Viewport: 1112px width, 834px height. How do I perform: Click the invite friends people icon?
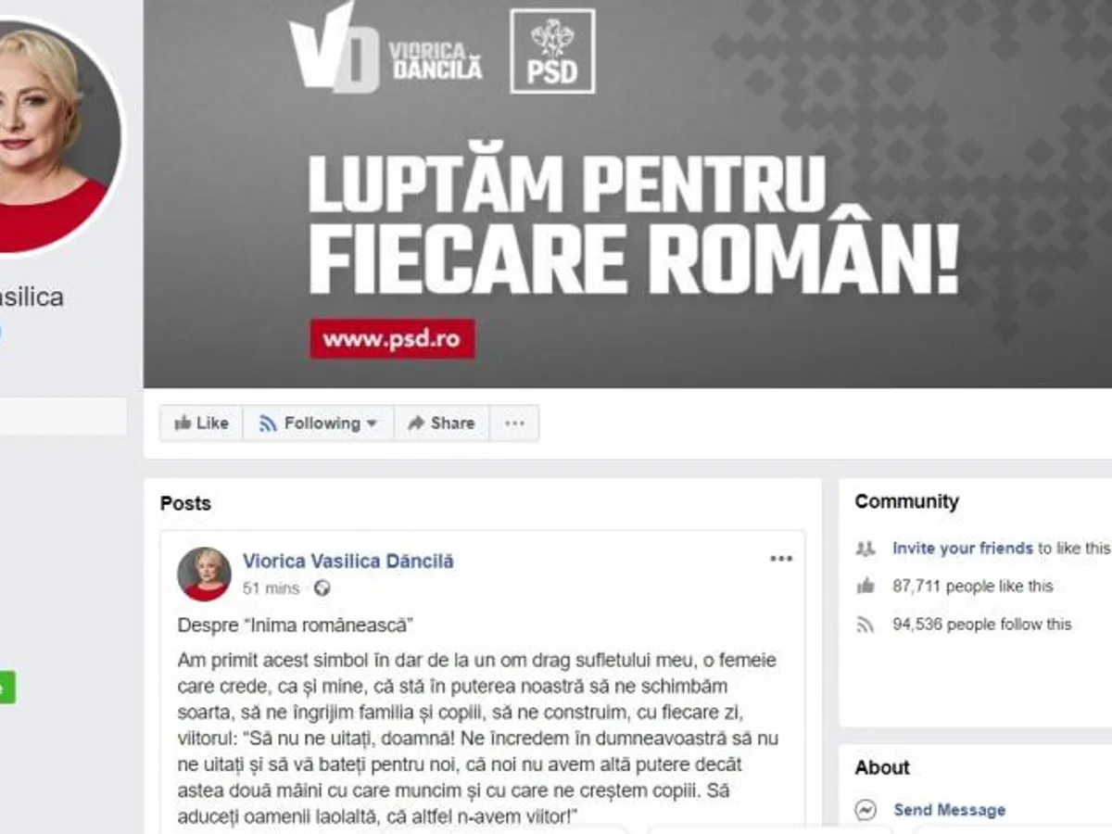(x=866, y=549)
